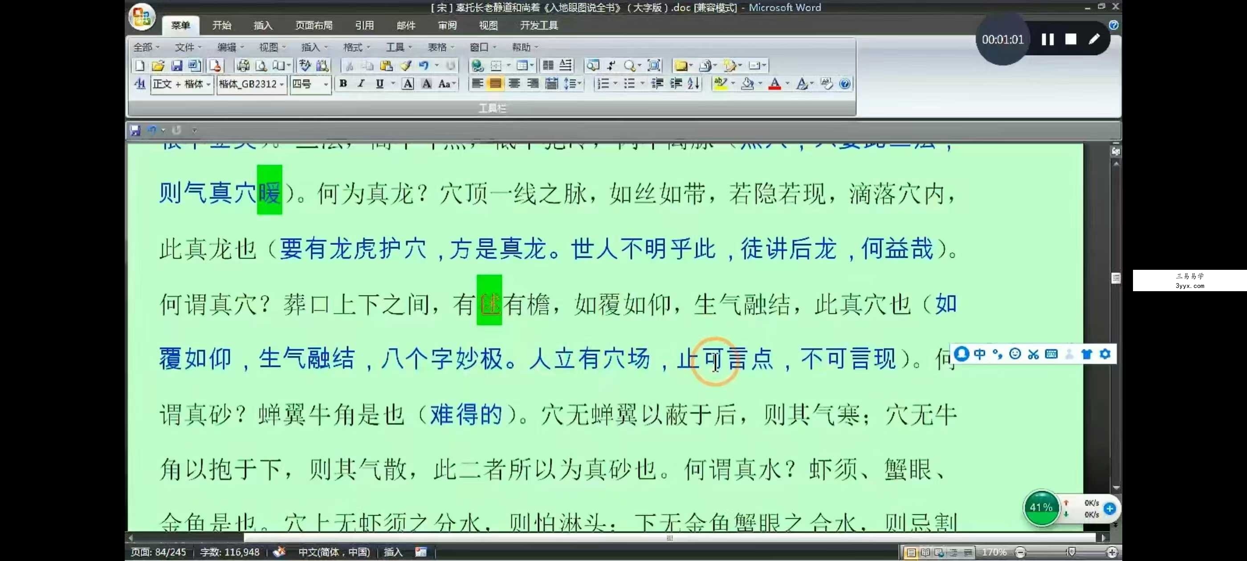The width and height of the screenshot is (1247, 561).
Task: Click the Paste clipboard icon
Action: tap(386, 65)
